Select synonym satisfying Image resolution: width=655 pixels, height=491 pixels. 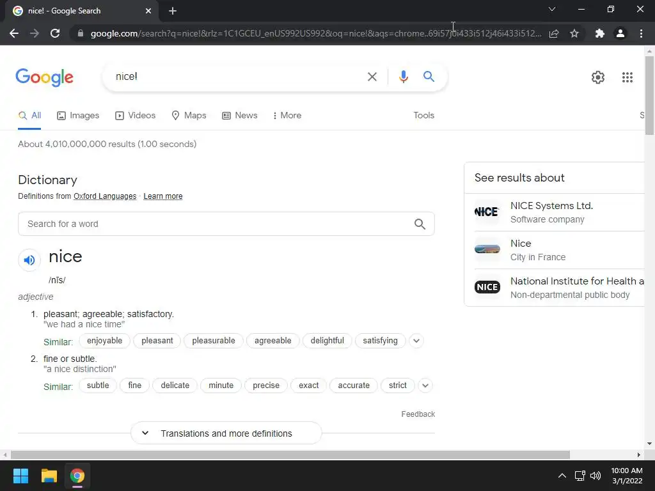point(380,341)
